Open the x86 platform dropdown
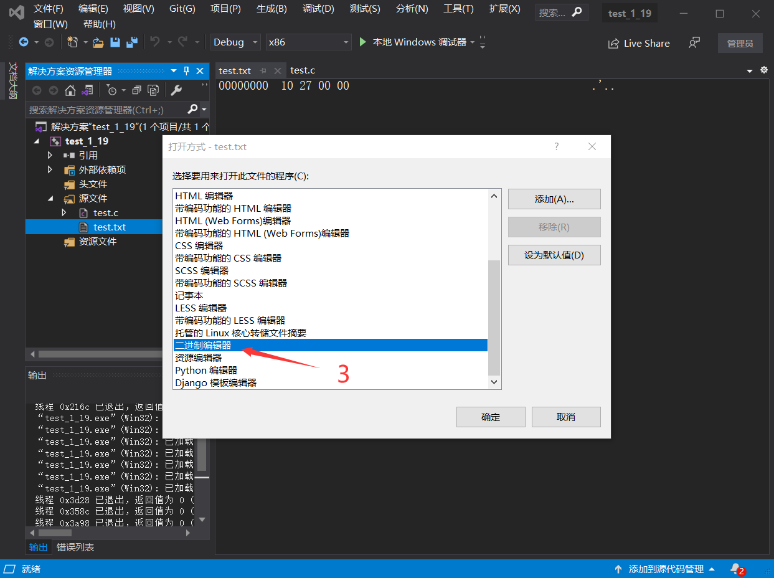 [x=308, y=42]
